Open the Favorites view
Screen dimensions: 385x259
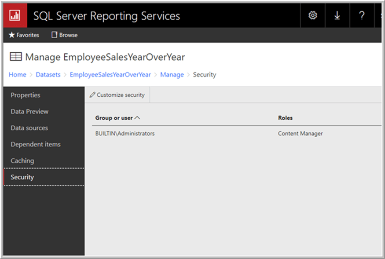tap(24, 35)
